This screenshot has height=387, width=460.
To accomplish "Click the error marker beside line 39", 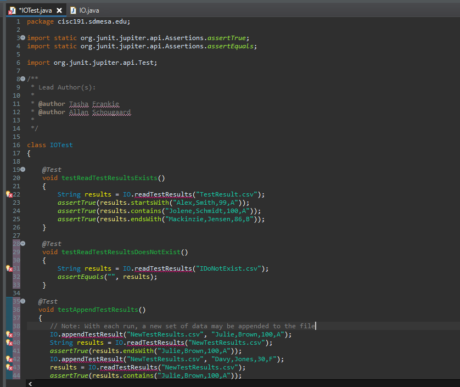I will coord(9,334).
